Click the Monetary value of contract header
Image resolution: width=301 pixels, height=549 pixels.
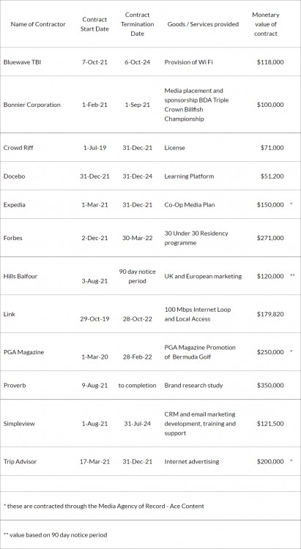(x=266, y=24)
